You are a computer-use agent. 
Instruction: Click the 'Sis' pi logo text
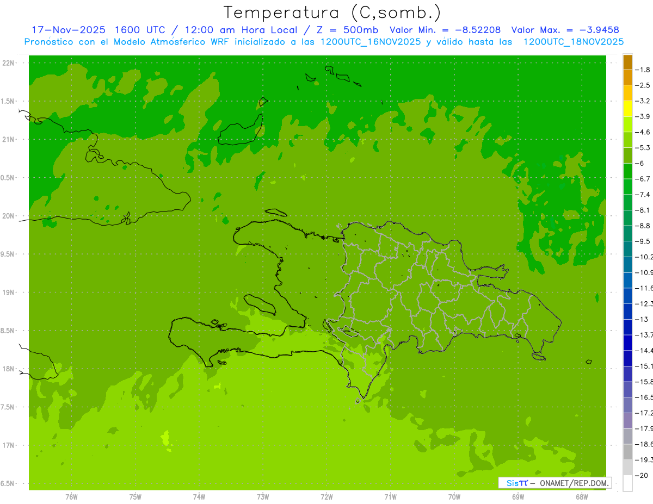517,483
